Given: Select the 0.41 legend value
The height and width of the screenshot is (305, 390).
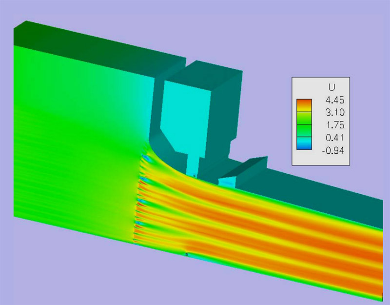Looking at the screenshot, I should (335, 138).
